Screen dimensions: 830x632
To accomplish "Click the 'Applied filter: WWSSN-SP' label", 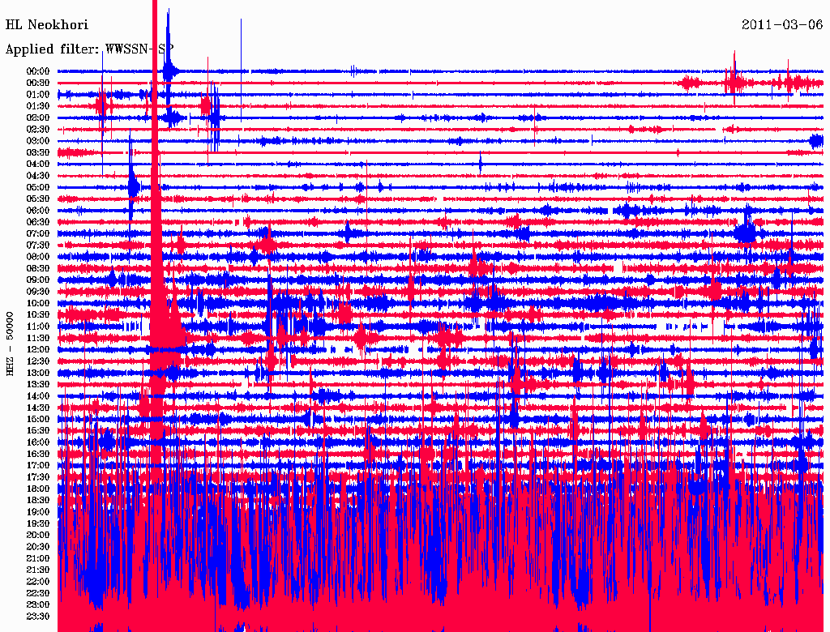I will 89,49.
